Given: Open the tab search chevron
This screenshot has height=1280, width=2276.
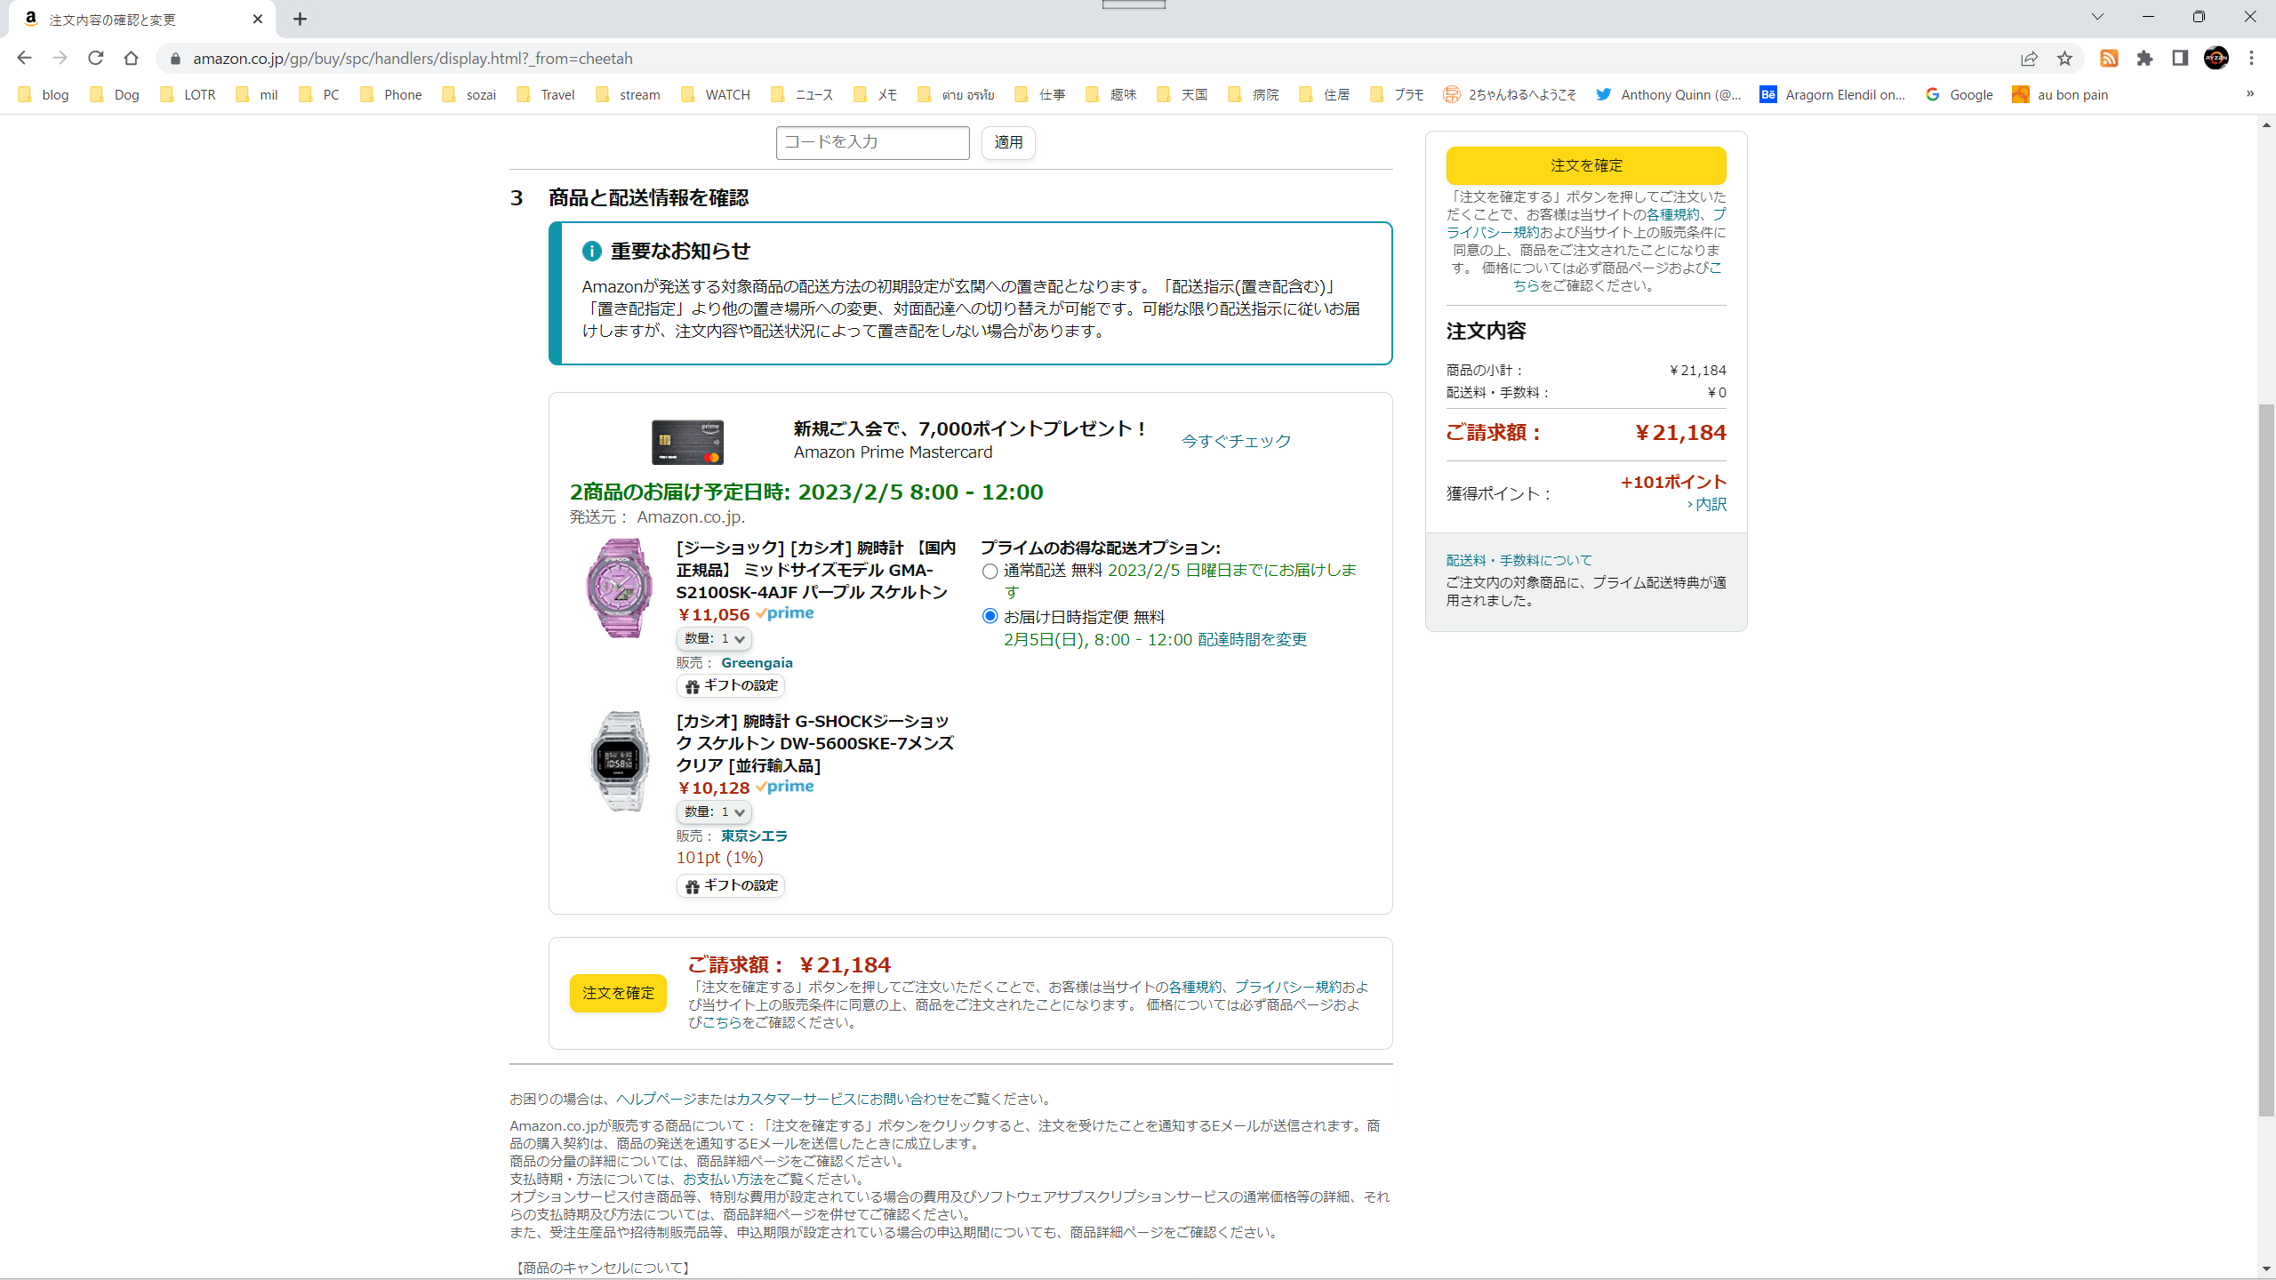Looking at the screenshot, I should 2097,17.
